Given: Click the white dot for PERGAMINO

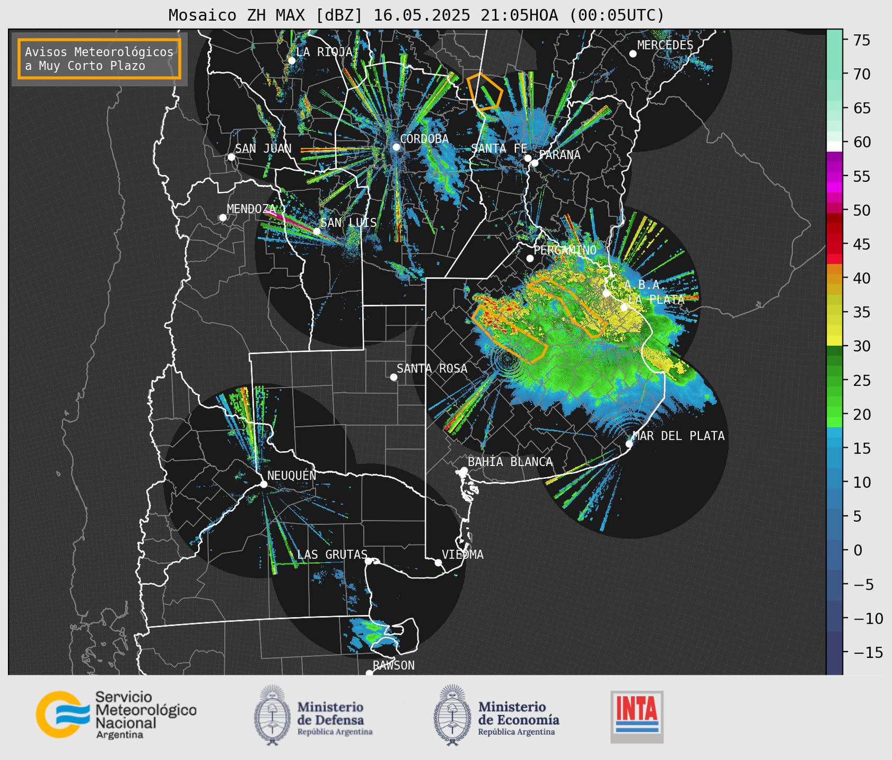Looking at the screenshot, I should tap(530, 258).
